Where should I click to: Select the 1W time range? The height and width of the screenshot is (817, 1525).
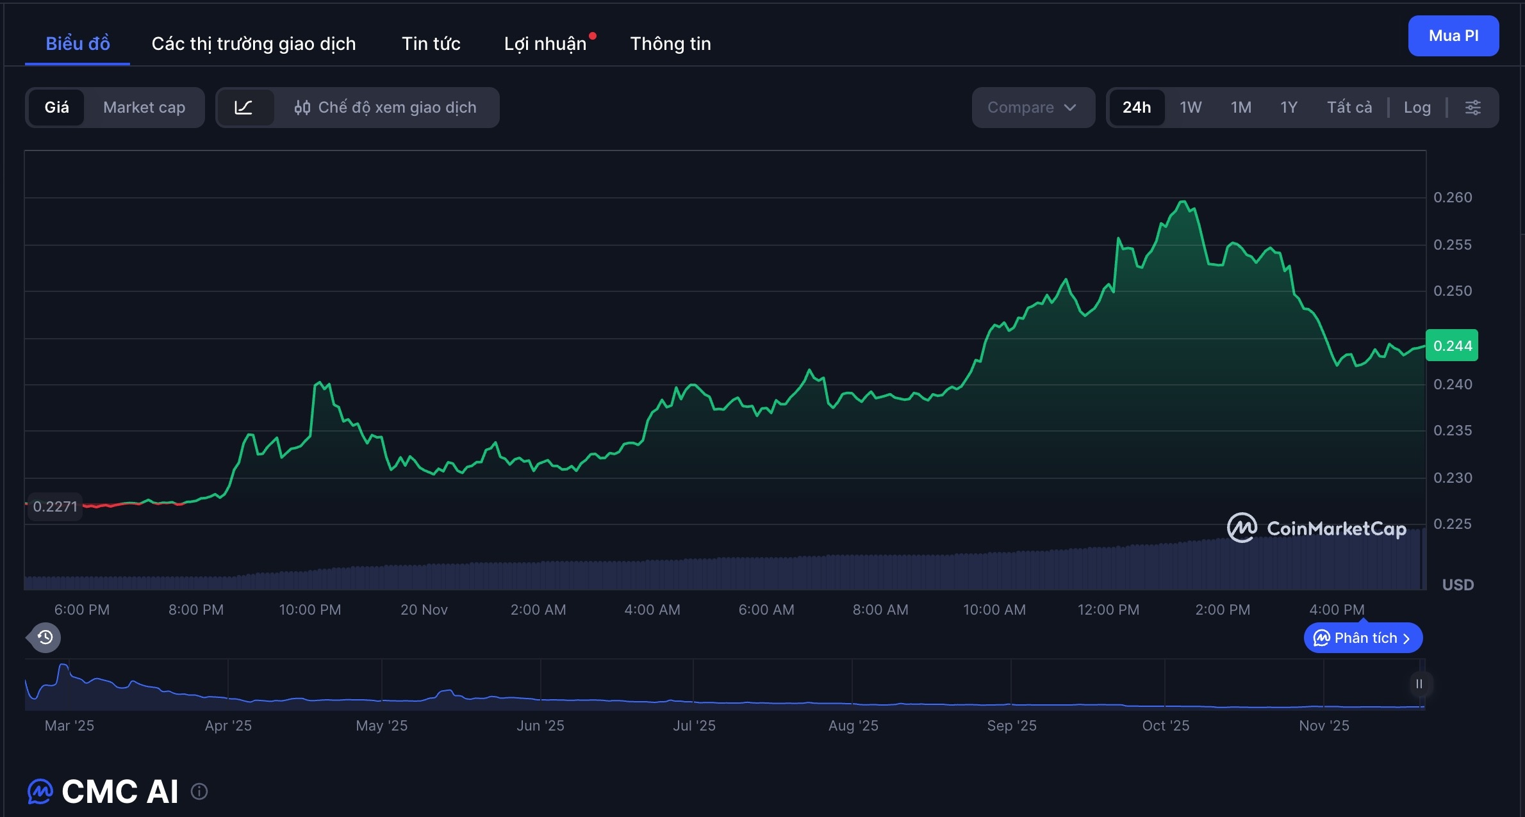click(x=1191, y=108)
